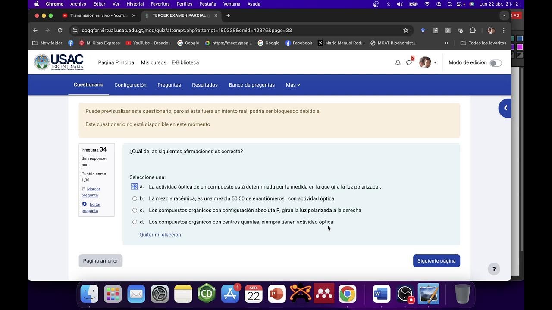The height and width of the screenshot is (310, 552).
Task: Click the Siguiente página button
Action: click(436, 261)
